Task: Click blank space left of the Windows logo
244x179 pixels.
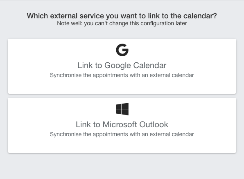Action: [x=62, y=109]
